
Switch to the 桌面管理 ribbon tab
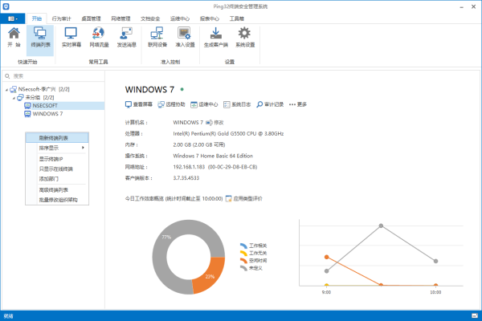pos(91,18)
